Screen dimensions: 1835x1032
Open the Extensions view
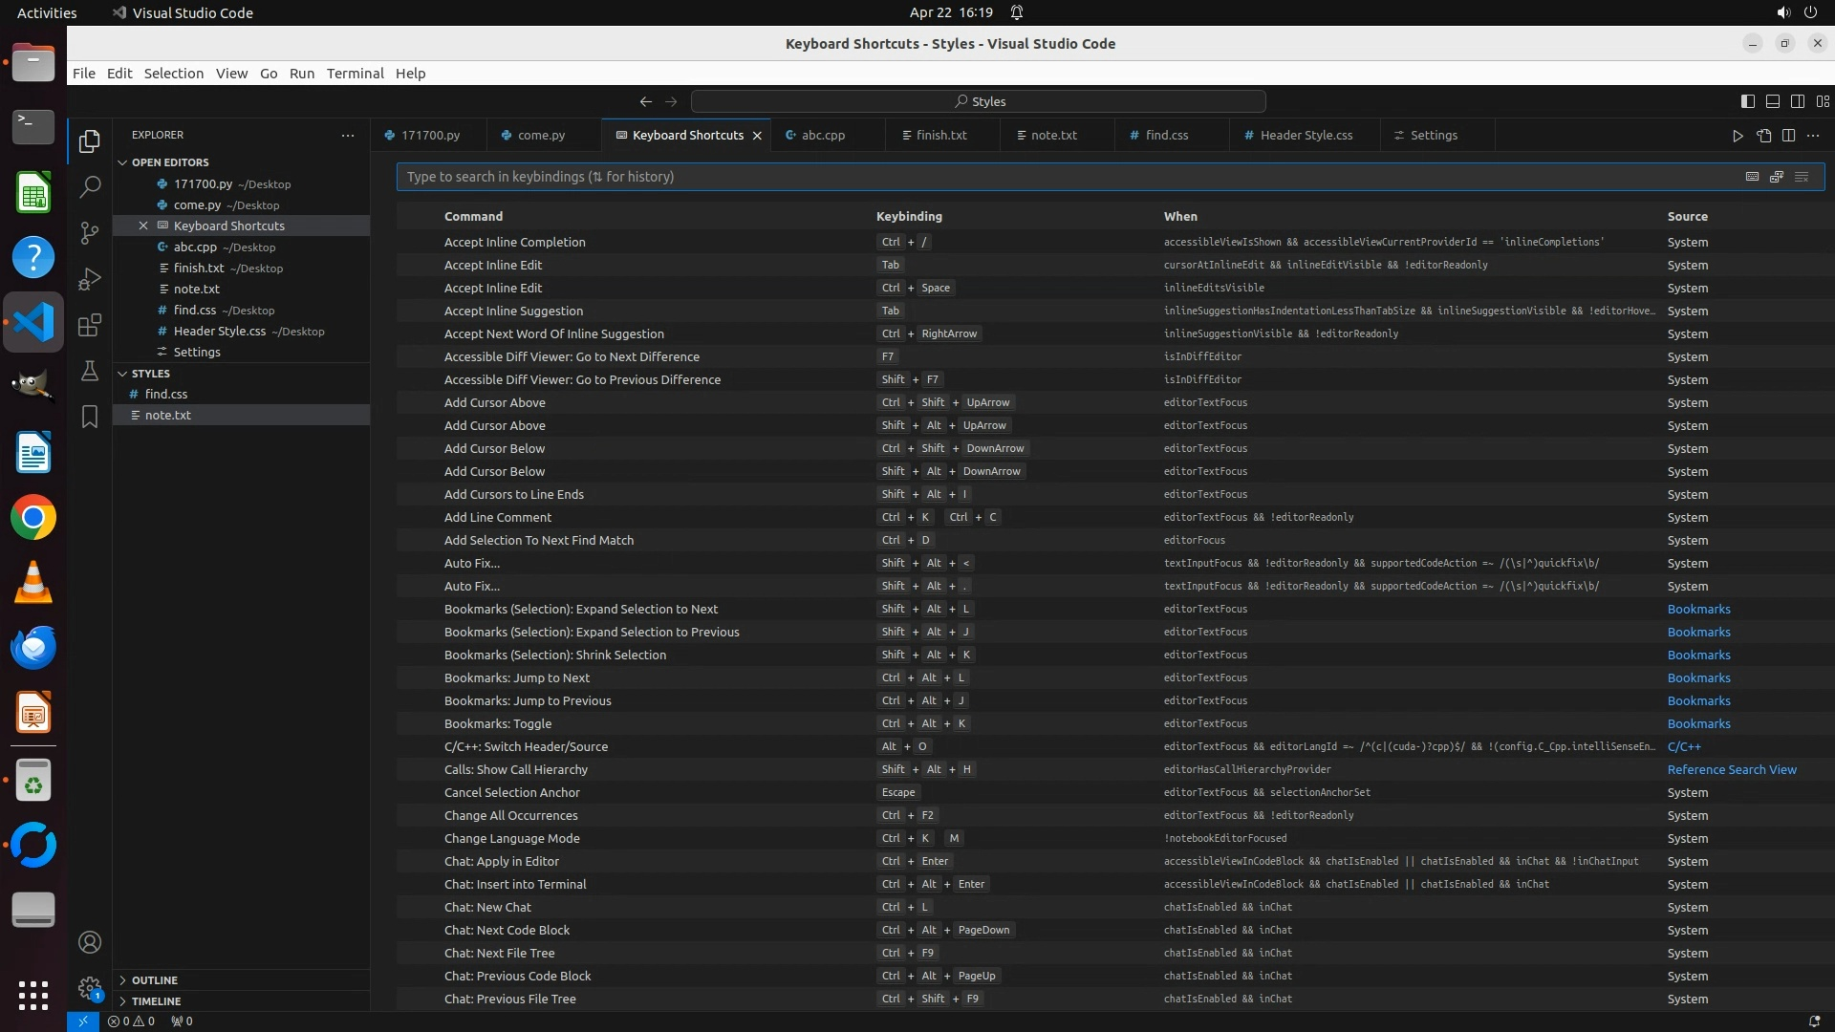(x=90, y=325)
